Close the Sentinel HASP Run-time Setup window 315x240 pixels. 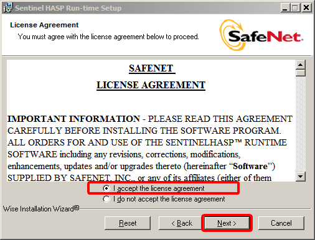pyautogui.click(x=306, y=8)
